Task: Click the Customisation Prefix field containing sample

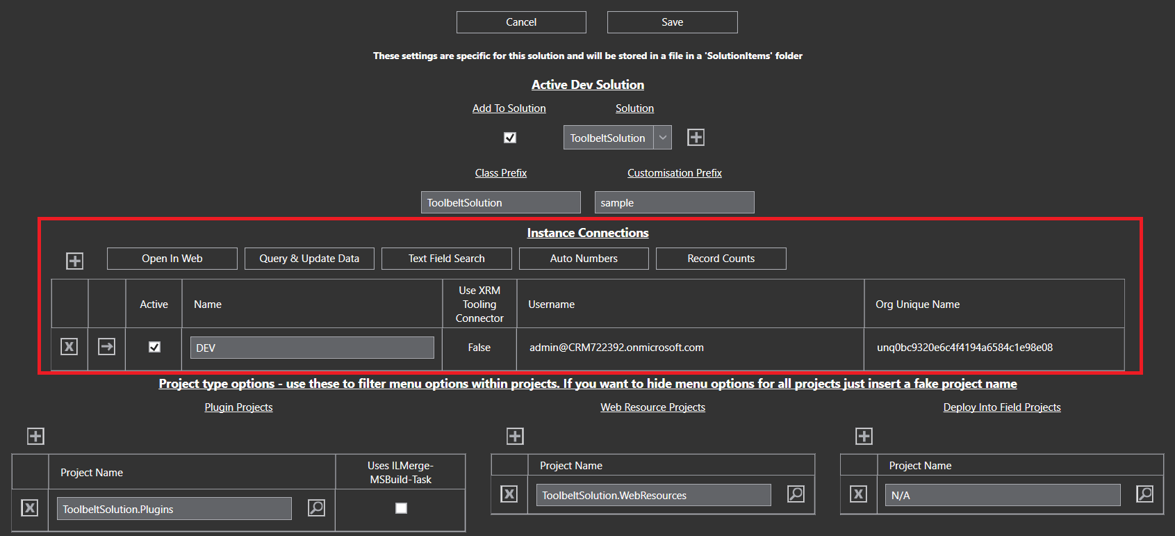Action: coord(674,203)
